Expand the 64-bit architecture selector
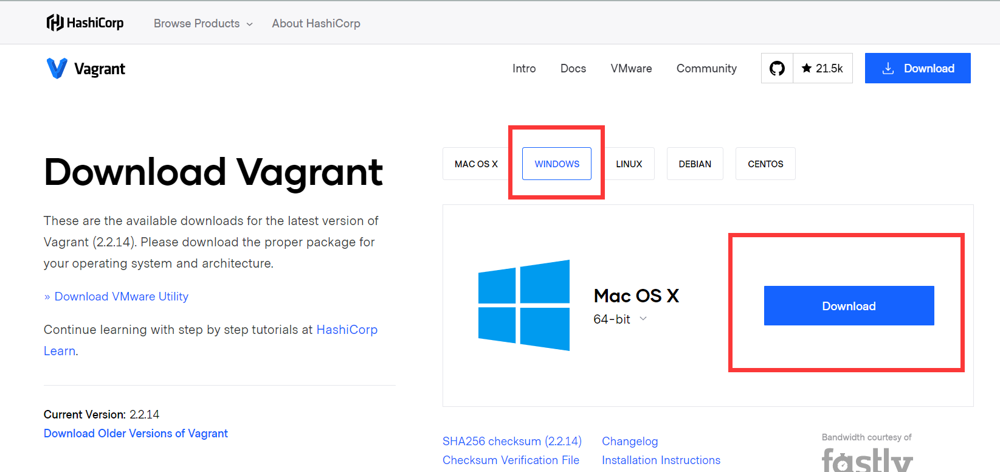Viewport: 1000px width, 472px height. coord(620,319)
